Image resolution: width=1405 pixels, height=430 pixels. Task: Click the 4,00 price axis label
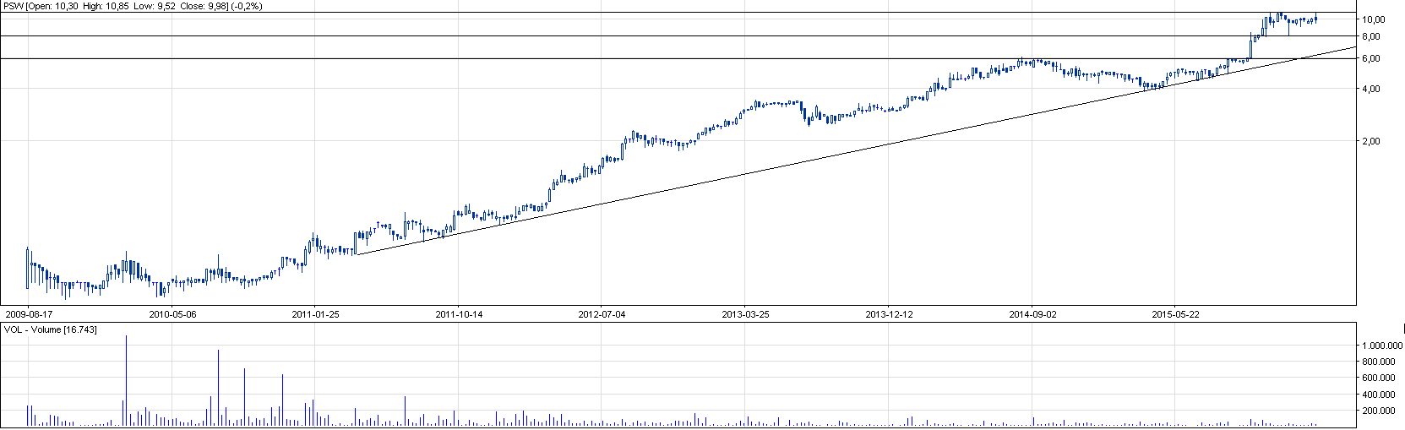1371,89
